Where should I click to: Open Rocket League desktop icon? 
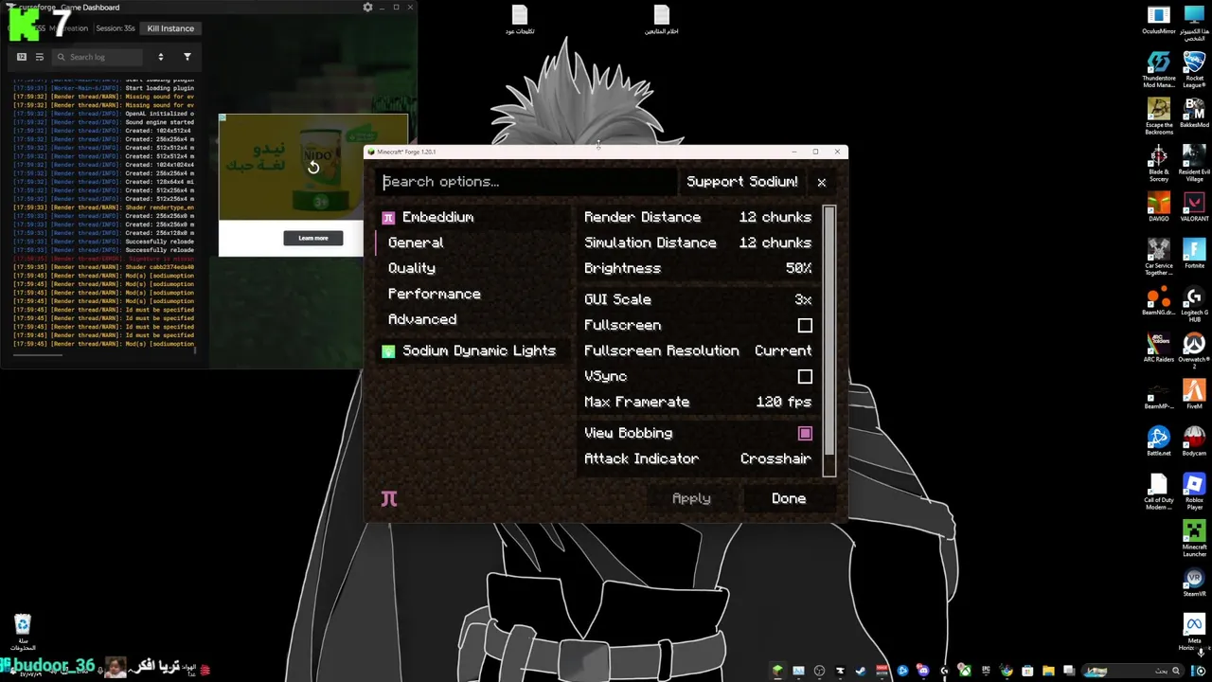[x=1194, y=70]
